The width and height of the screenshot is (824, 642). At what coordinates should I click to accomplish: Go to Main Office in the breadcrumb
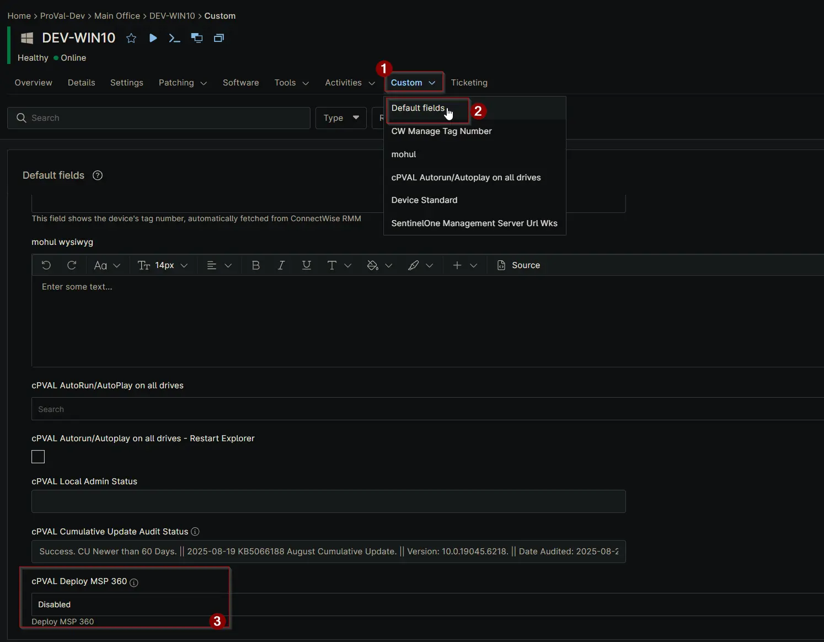[x=117, y=16]
